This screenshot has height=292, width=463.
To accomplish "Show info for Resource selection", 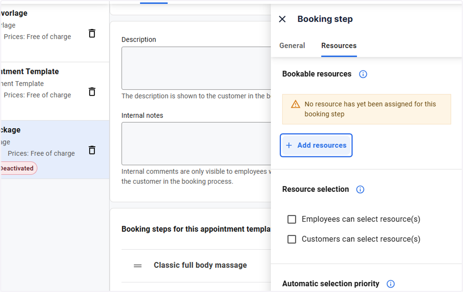I will click(360, 190).
